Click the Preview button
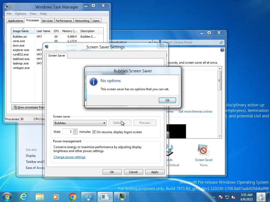Viewport: 270px width, 202px height. click(x=145, y=123)
